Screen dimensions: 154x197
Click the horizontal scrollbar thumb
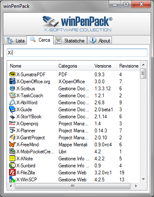pyautogui.click(x=73, y=186)
